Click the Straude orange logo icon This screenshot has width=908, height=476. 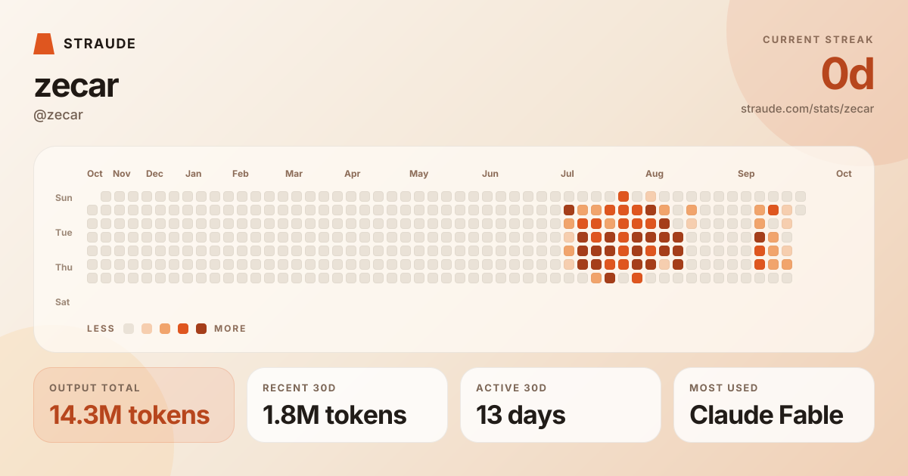point(44,44)
